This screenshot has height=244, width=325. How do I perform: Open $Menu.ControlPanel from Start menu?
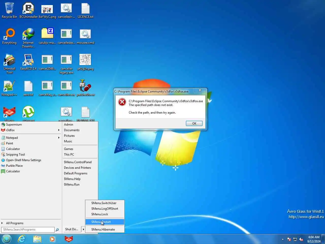click(x=80, y=162)
